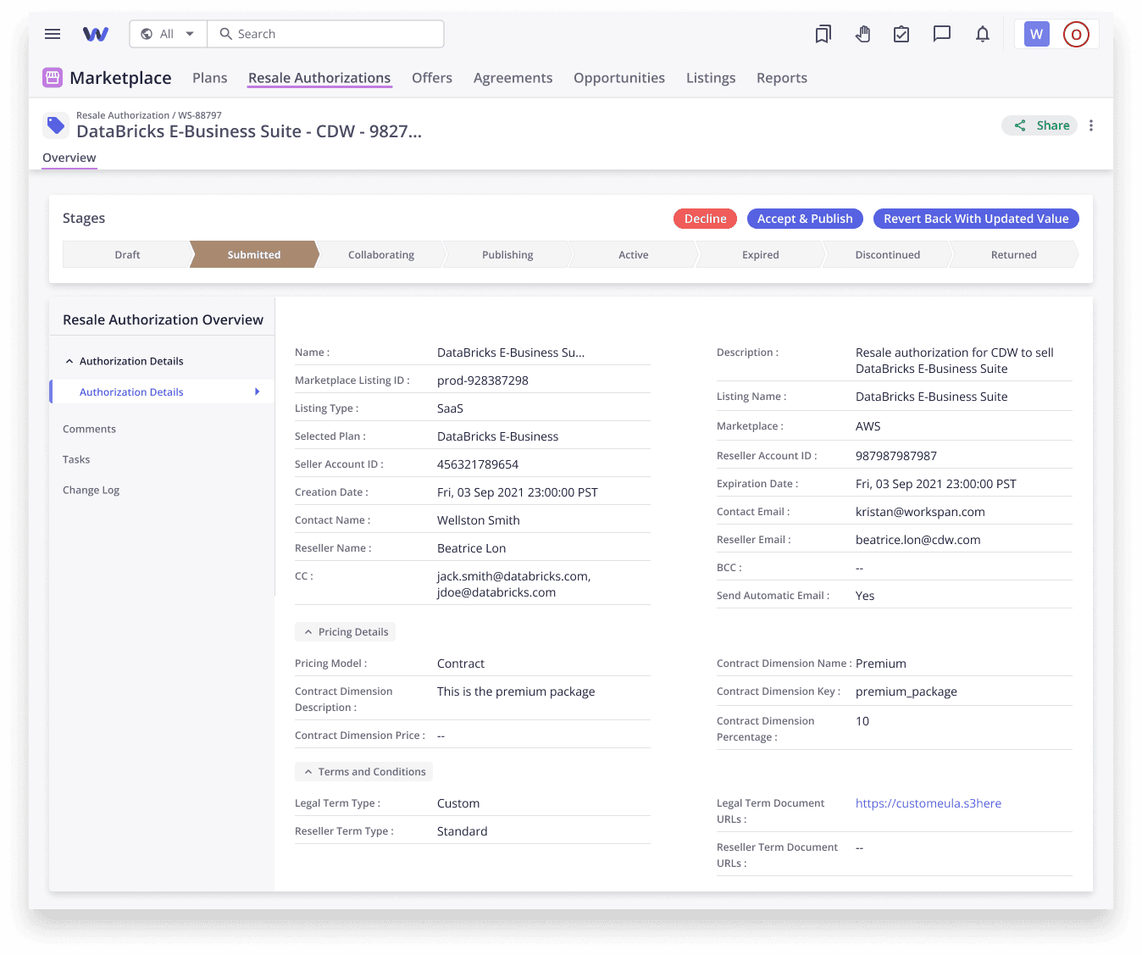The image size is (1142, 955).
Task: Click into the Search field
Action: coord(326,34)
